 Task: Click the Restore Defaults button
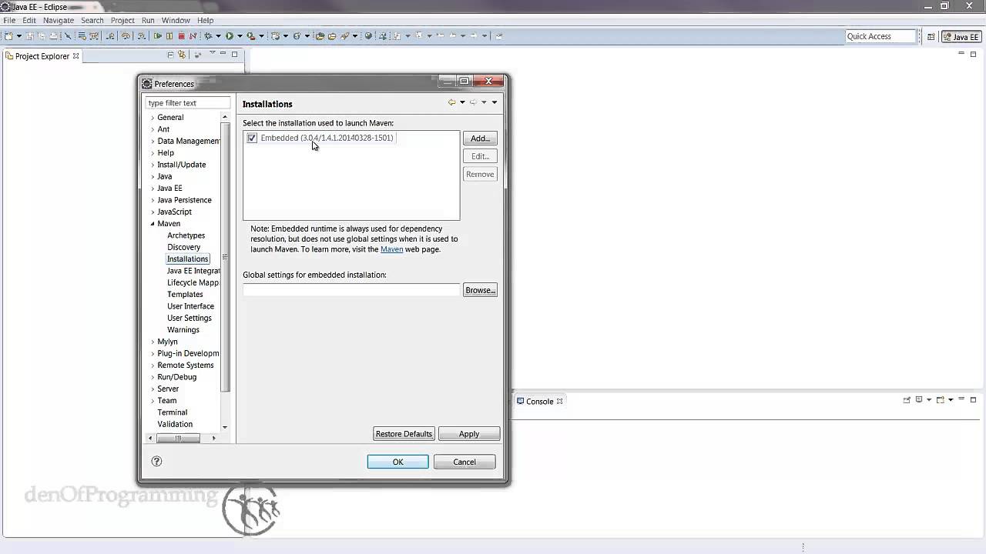tap(404, 434)
